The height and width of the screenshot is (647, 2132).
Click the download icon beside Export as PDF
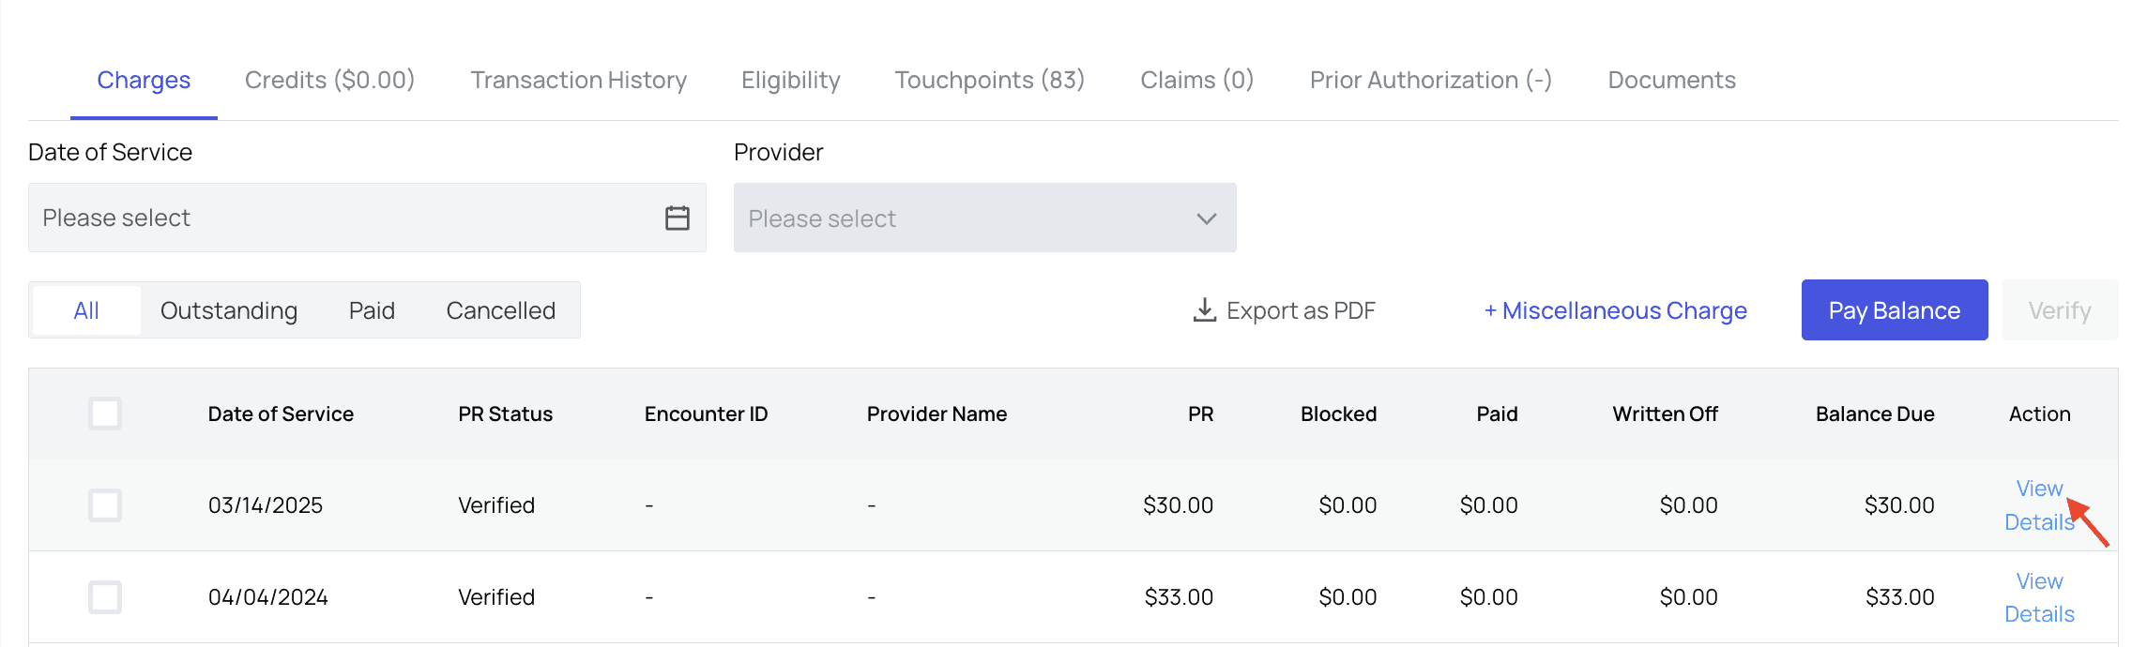[1204, 309]
